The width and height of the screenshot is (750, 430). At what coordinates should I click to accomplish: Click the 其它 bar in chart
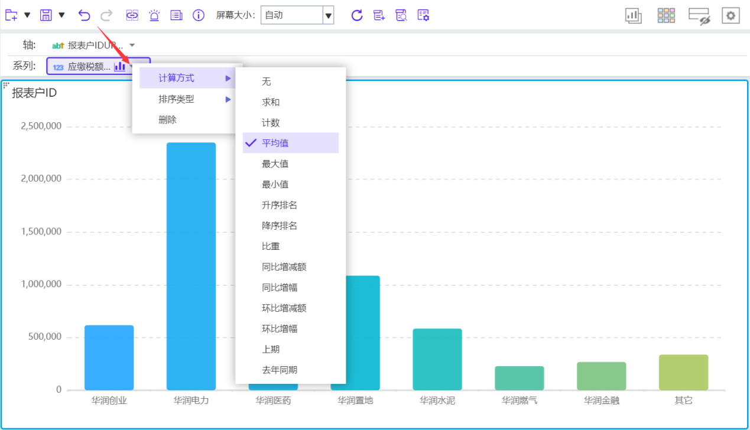tap(684, 372)
